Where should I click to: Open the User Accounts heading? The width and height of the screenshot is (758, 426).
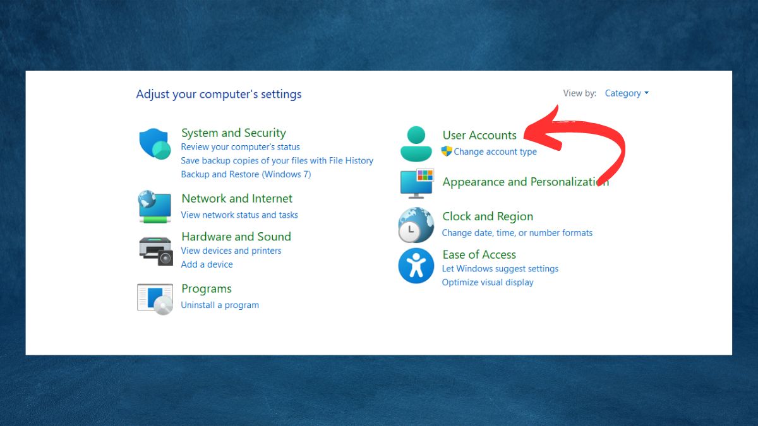pyautogui.click(x=479, y=135)
